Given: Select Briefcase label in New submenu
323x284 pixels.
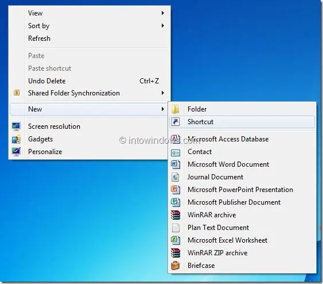Looking at the screenshot, I should point(201,266).
